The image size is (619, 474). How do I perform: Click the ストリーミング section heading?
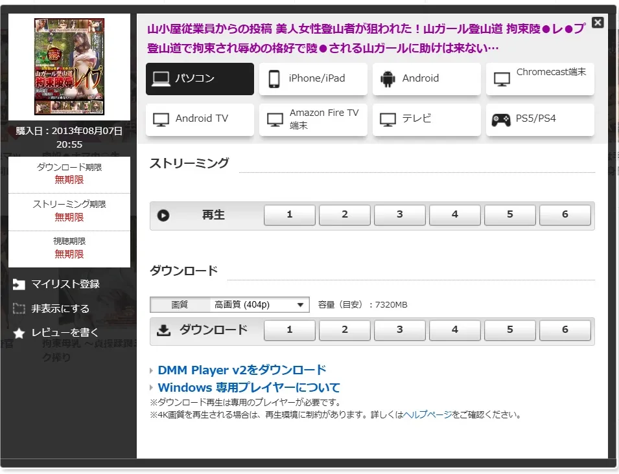click(189, 163)
